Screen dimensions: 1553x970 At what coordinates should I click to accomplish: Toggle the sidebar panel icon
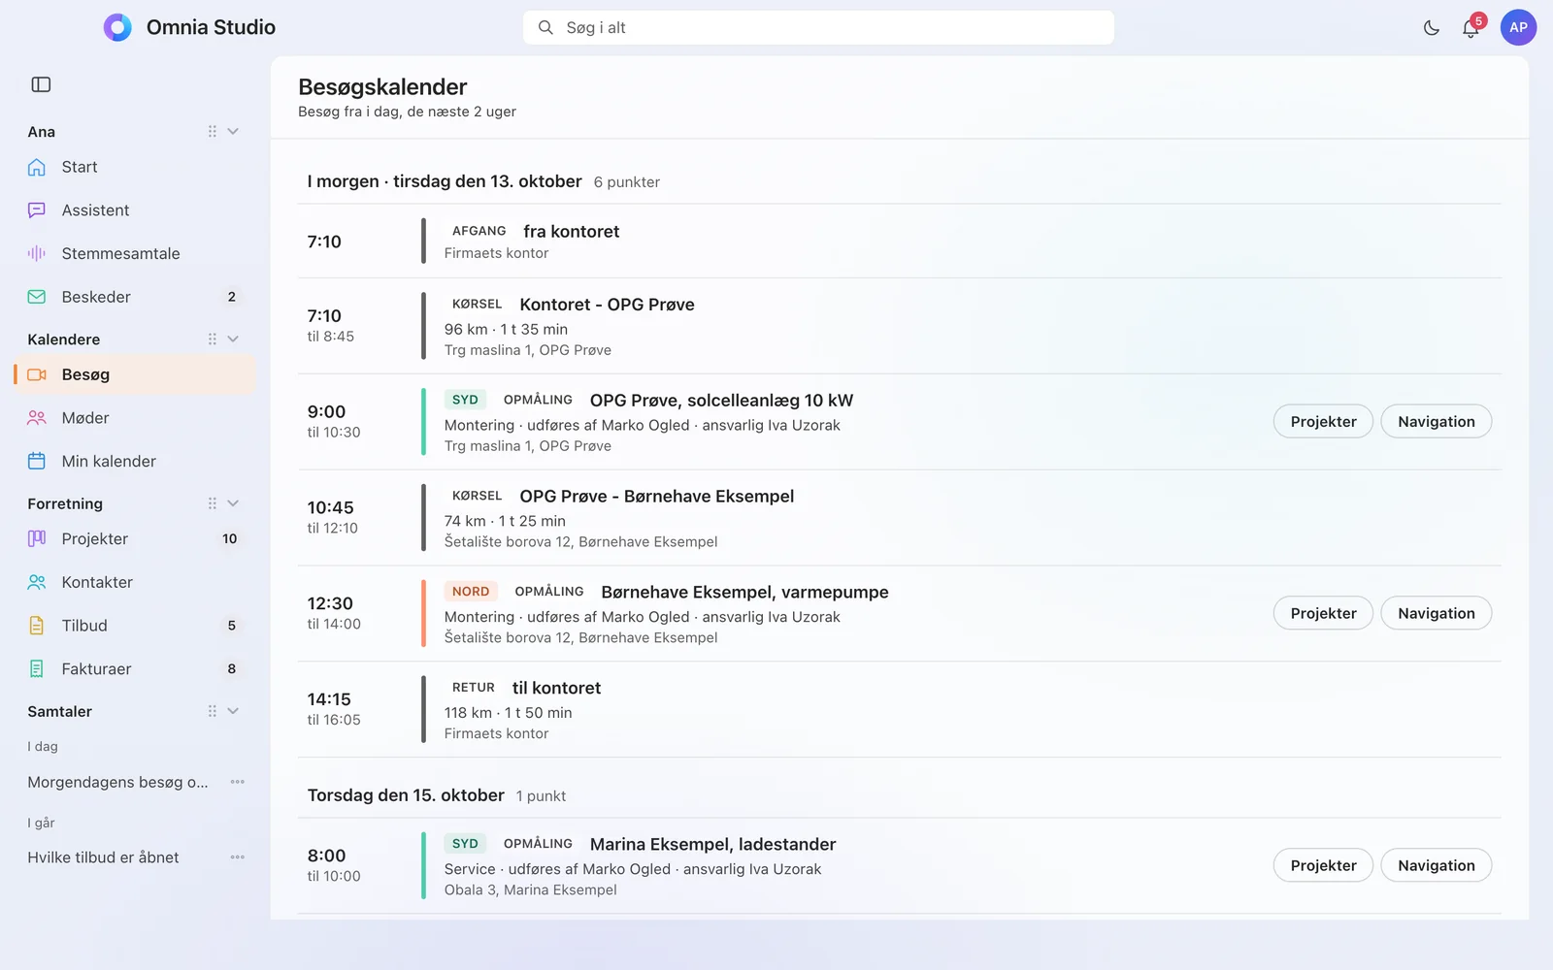(x=41, y=84)
